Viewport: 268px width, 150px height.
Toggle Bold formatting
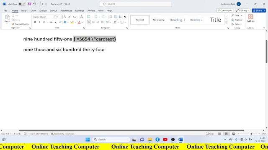tap(35, 22)
